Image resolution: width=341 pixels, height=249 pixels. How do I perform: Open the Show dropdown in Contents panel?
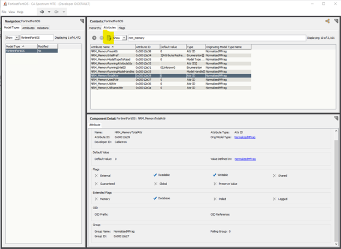pyautogui.click(x=119, y=38)
